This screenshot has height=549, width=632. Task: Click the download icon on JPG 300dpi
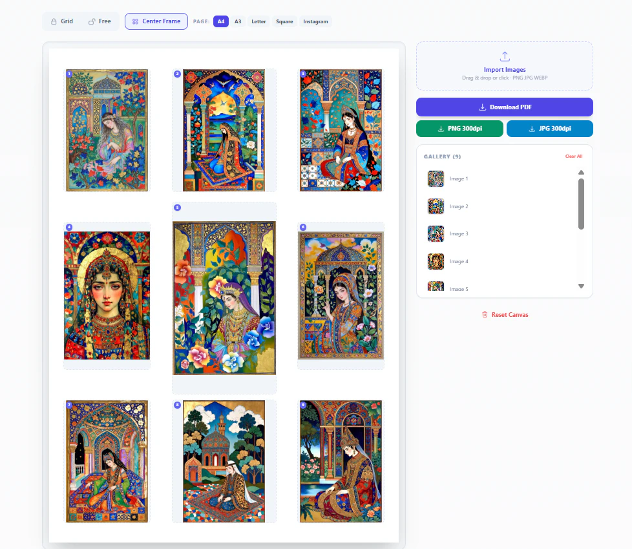coord(532,129)
